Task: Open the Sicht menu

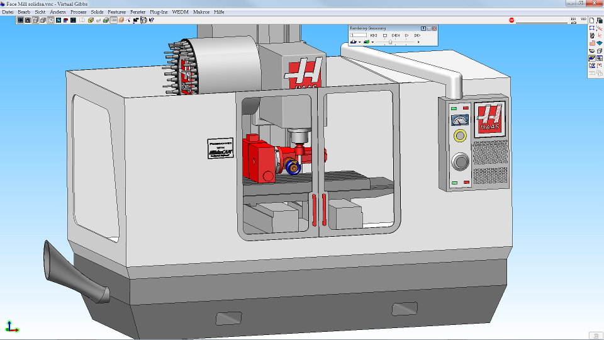Action: coord(40,12)
